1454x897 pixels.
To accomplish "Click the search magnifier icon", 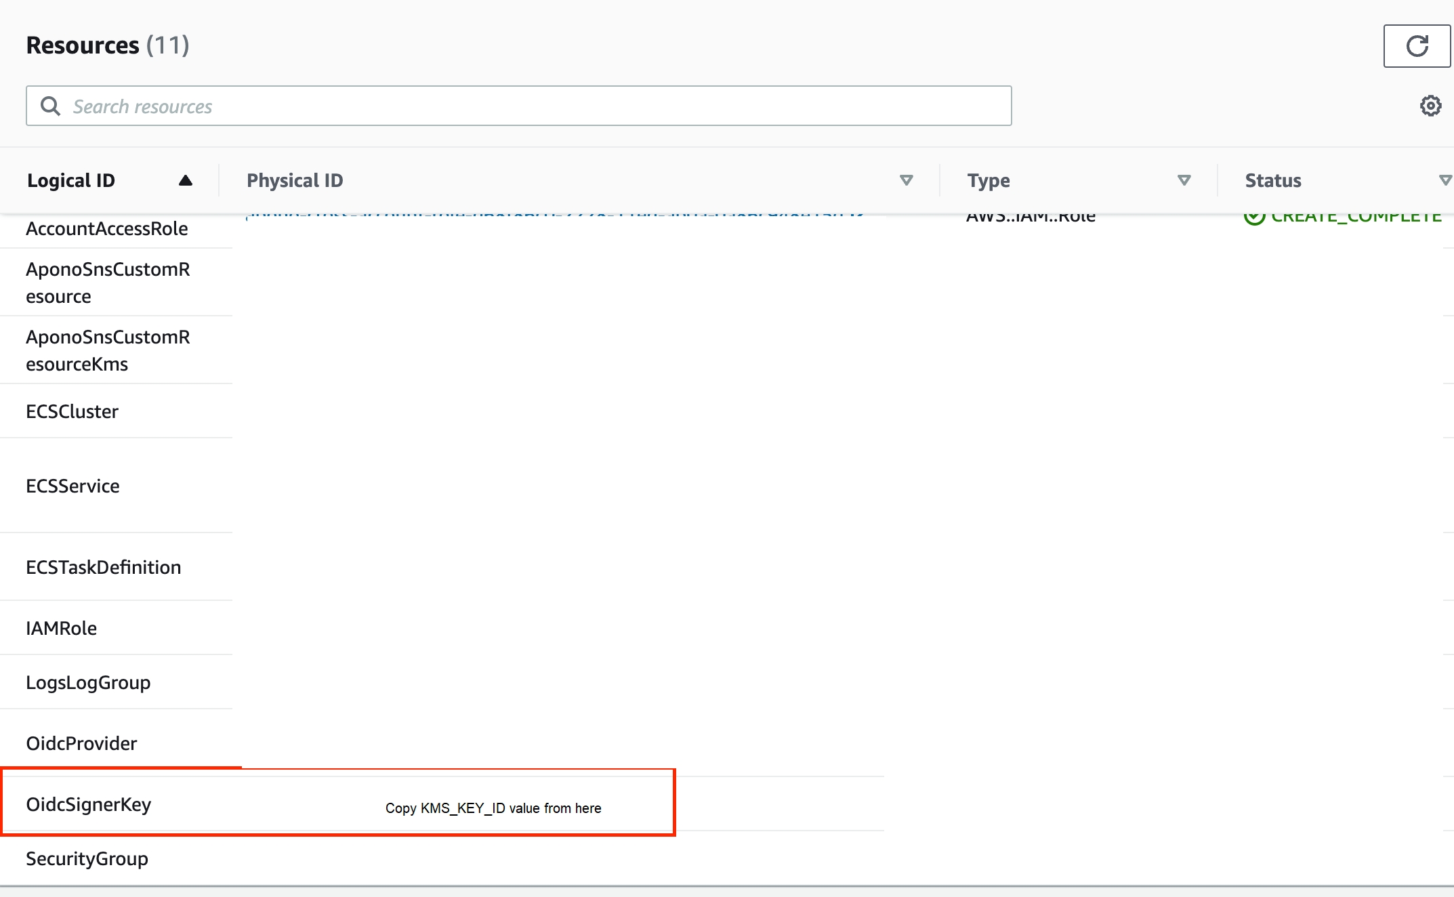I will point(51,106).
